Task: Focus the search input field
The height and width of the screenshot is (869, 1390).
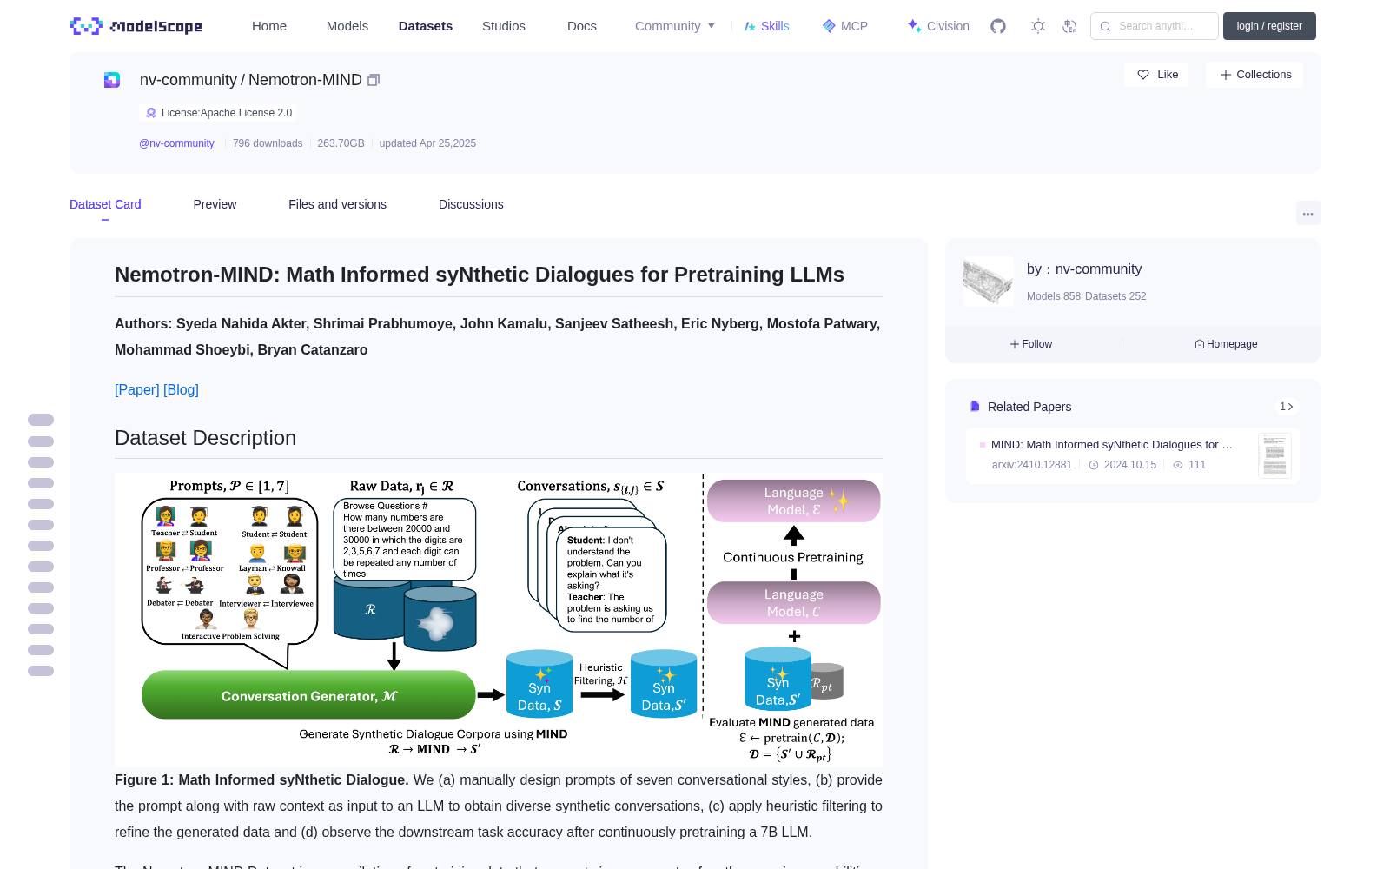Action: [1155, 26]
